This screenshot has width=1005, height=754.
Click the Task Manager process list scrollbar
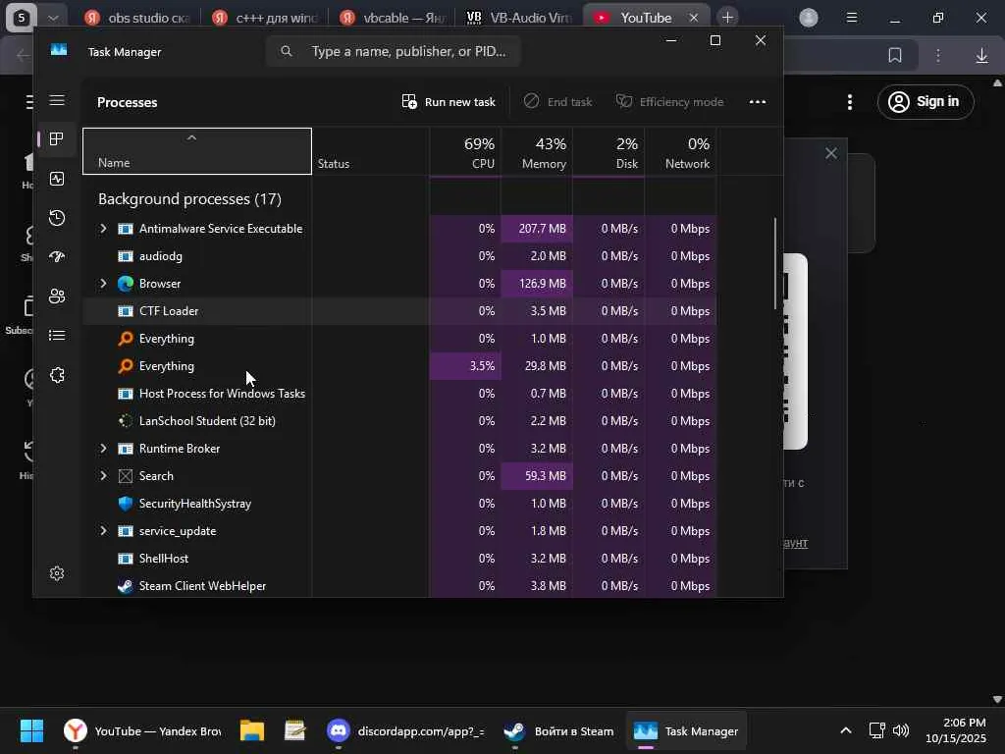pos(775,263)
